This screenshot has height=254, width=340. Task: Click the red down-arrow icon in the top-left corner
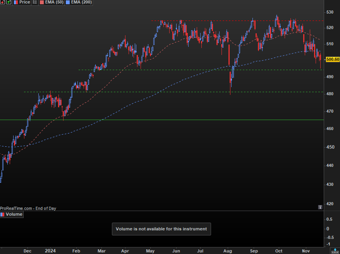2,2
